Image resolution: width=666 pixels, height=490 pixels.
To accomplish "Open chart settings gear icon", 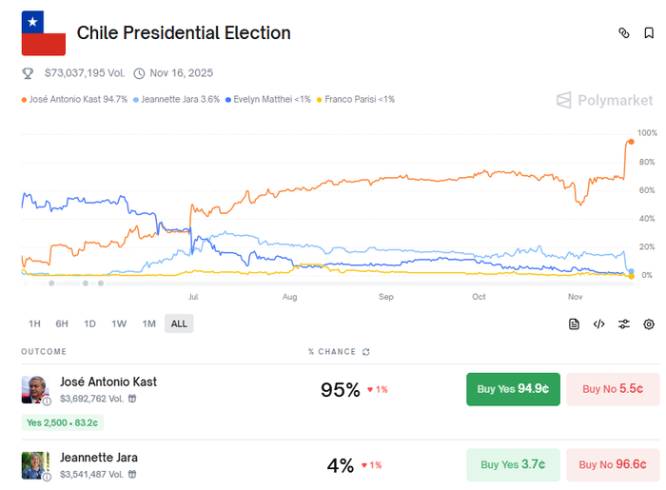I will tap(649, 323).
